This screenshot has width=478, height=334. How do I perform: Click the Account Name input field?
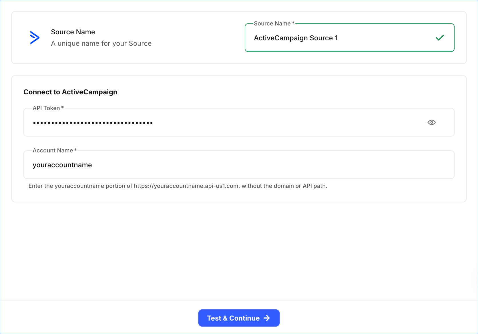(x=239, y=165)
